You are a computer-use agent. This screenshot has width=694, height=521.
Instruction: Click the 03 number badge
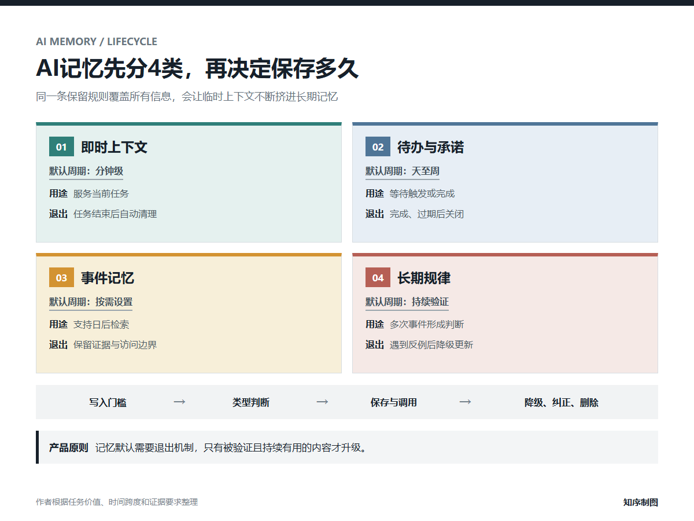(61, 278)
